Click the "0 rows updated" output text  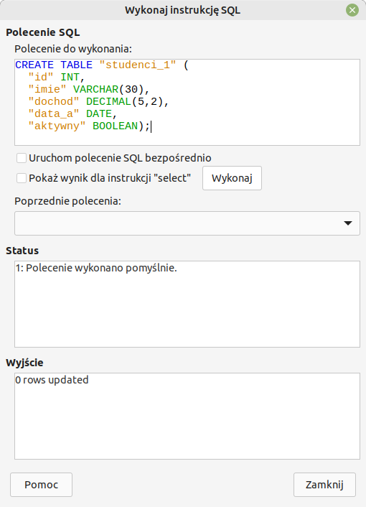tap(52, 380)
